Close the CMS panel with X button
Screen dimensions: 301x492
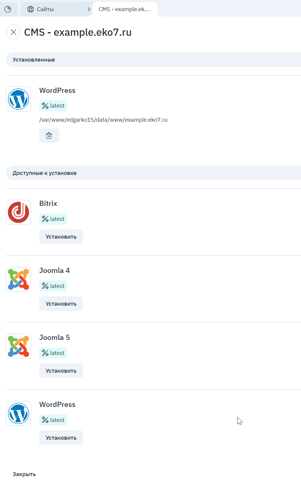pos(13,32)
